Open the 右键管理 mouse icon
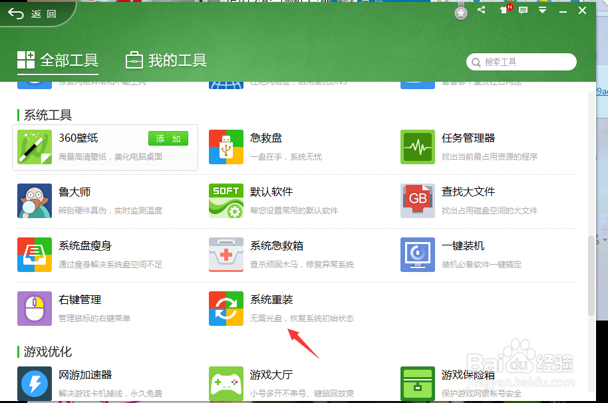Image resolution: width=608 pixels, height=403 pixels. pyautogui.click(x=35, y=309)
